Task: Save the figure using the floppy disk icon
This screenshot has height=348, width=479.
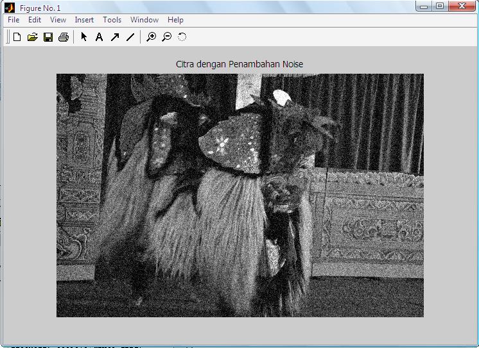Action: coord(48,37)
